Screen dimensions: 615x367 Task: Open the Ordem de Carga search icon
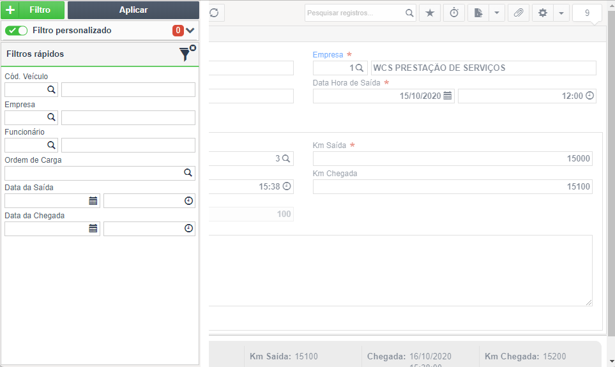[188, 173]
